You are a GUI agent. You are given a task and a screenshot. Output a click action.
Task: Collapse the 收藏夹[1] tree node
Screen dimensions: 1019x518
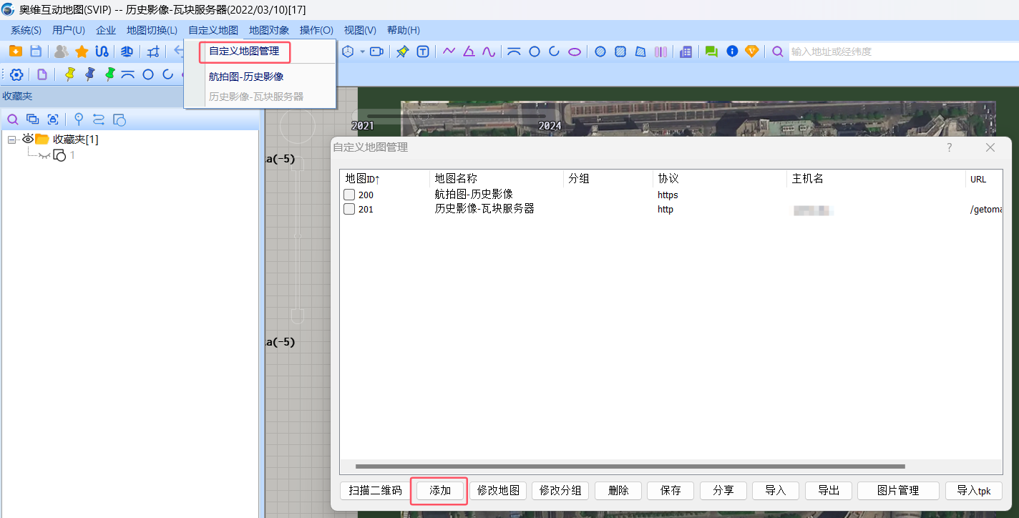pyautogui.click(x=11, y=140)
